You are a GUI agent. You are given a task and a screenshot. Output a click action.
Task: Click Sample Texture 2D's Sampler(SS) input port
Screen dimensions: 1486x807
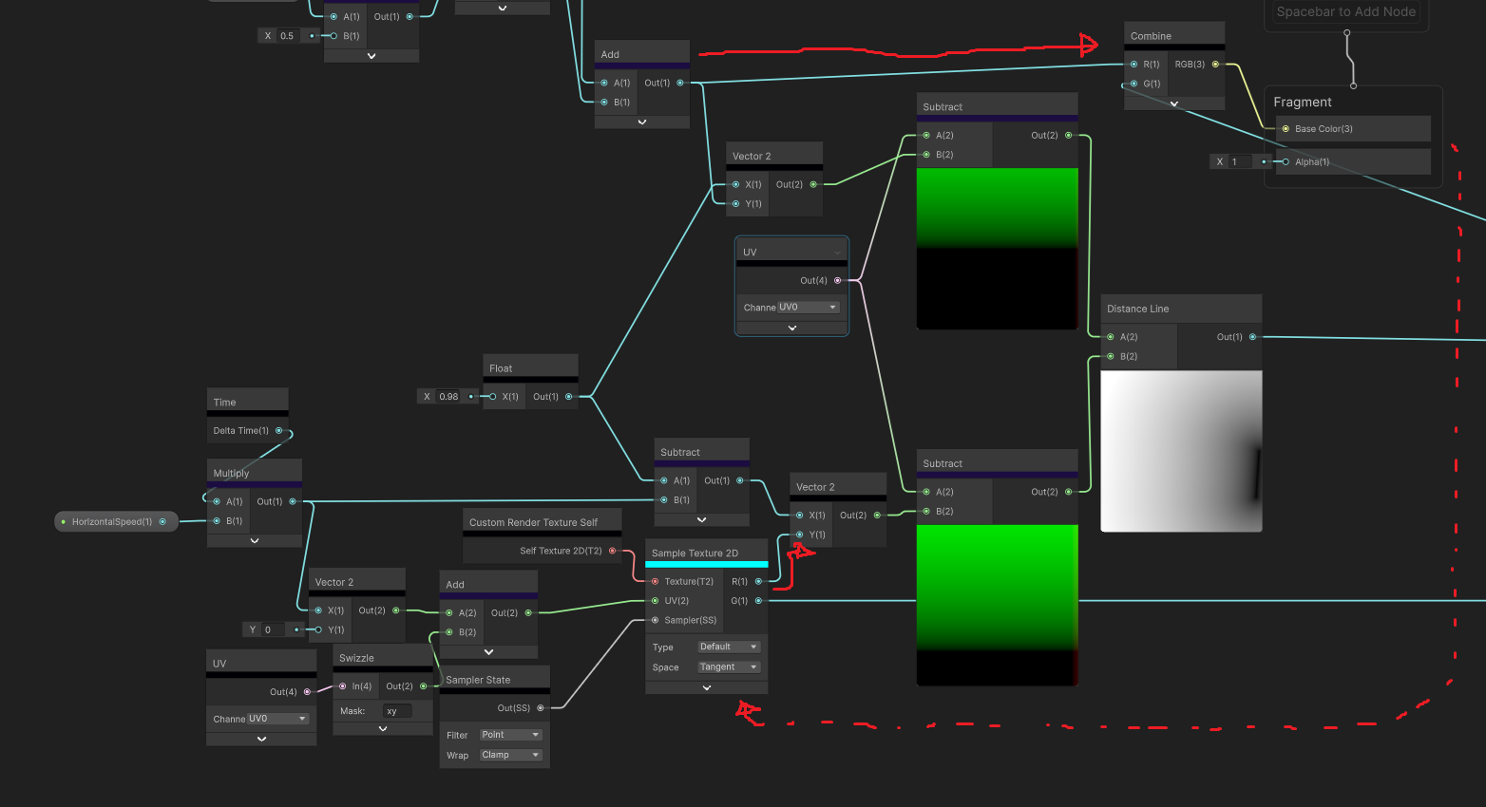pyautogui.click(x=655, y=620)
